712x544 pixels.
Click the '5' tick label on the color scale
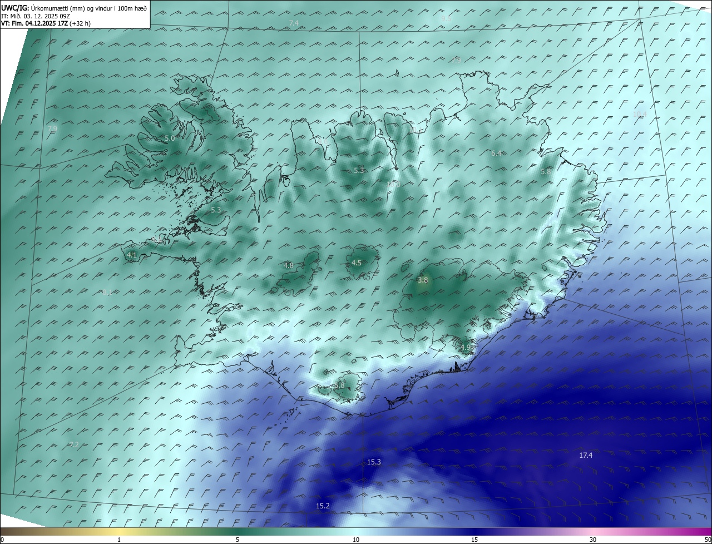(x=238, y=540)
